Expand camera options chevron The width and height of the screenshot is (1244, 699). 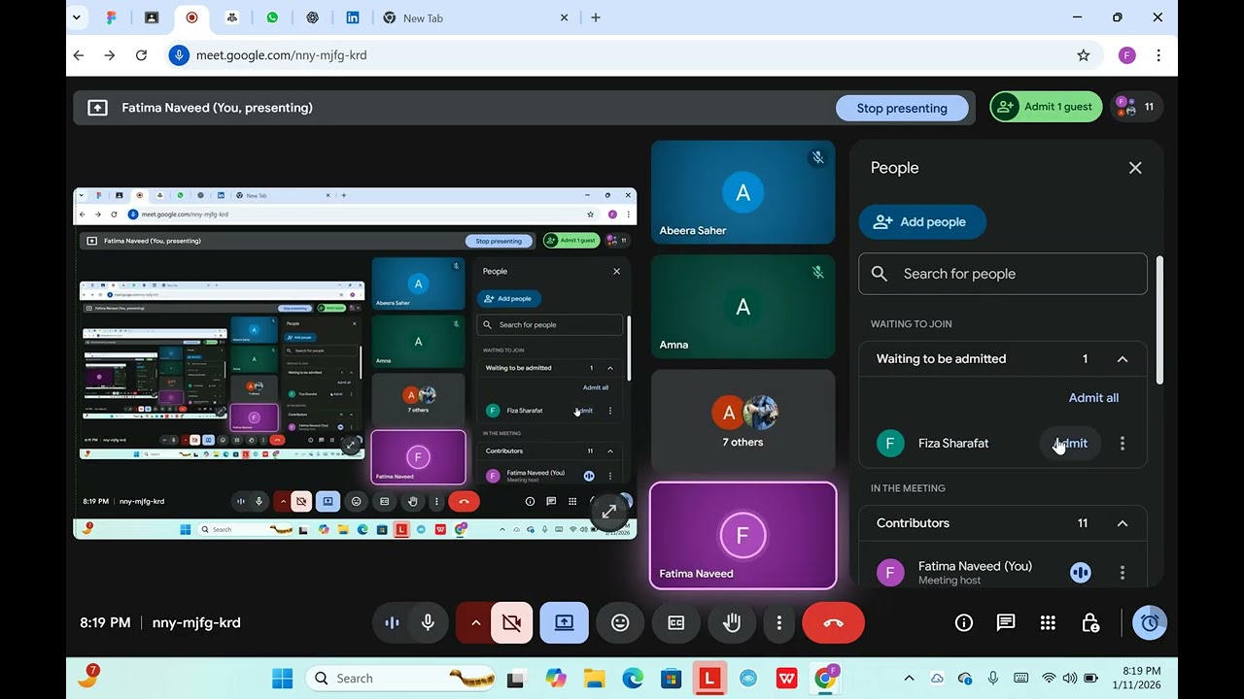475,623
